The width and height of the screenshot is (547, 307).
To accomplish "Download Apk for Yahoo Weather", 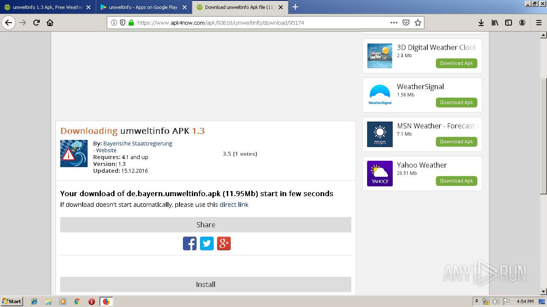I will [x=456, y=181].
